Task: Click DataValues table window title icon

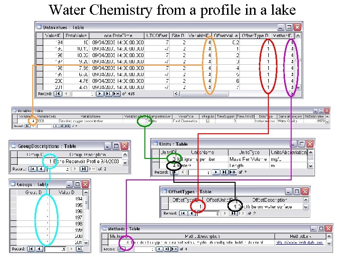Action: 39,27
